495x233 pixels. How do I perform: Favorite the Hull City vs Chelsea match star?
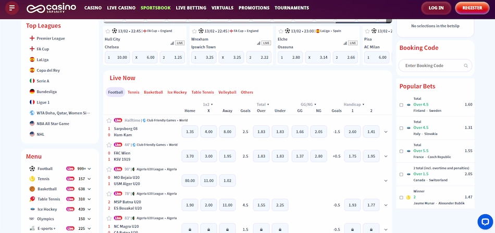pyautogui.click(x=108, y=31)
